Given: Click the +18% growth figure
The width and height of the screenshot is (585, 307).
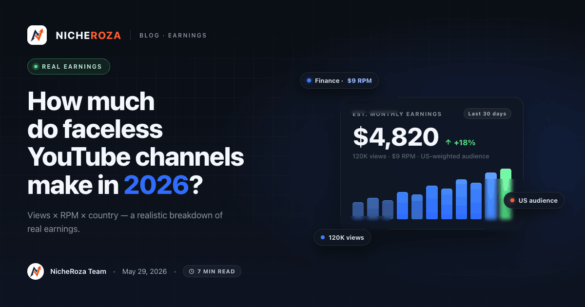Looking at the screenshot, I should [465, 143].
